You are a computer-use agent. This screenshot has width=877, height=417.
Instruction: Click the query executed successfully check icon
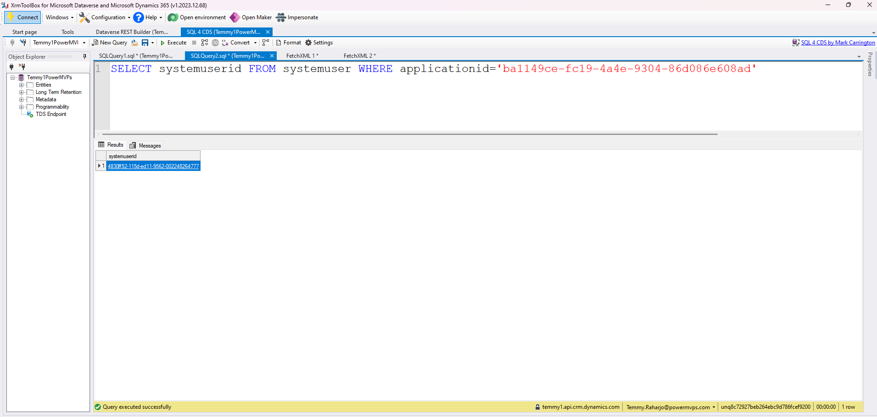pyautogui.click(x=98, y=407)
